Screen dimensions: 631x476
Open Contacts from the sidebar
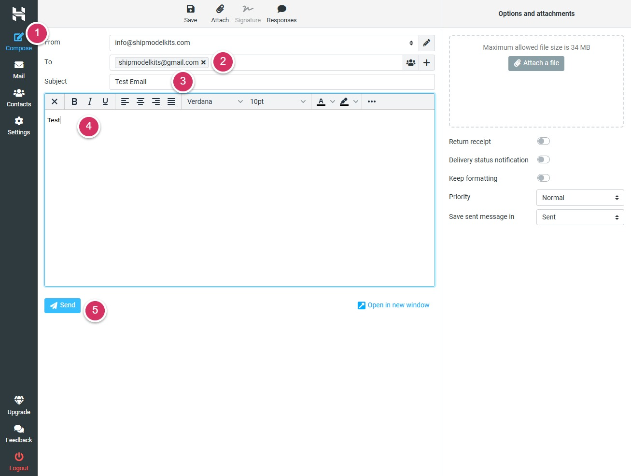(19, 98)
